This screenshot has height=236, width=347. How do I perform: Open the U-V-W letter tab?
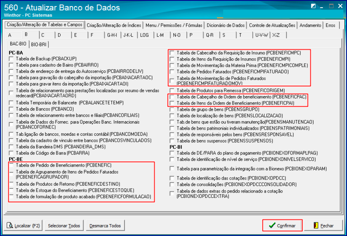[x=261, y=35]
